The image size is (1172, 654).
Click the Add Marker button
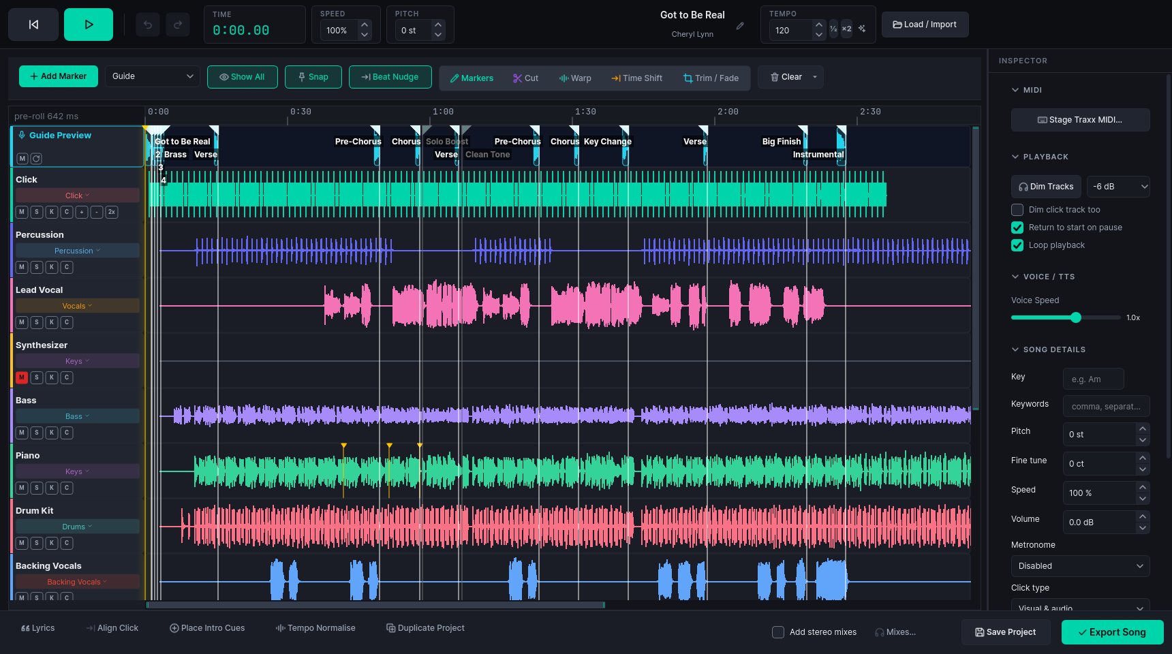tap(59, 76)
